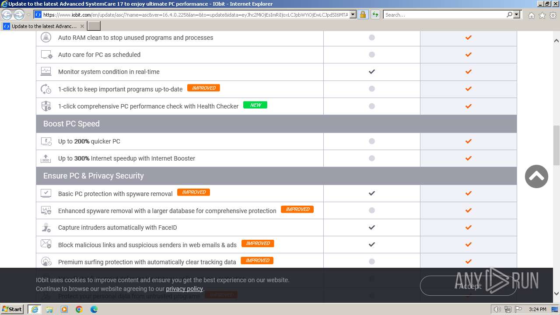Click IMPROVED badge on Block malicious links row
560x315 pixels.
(258, 243)
